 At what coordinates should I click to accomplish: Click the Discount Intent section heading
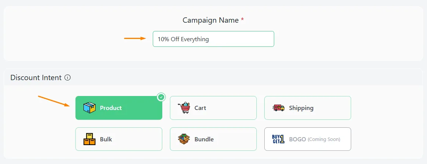point(36,78)
